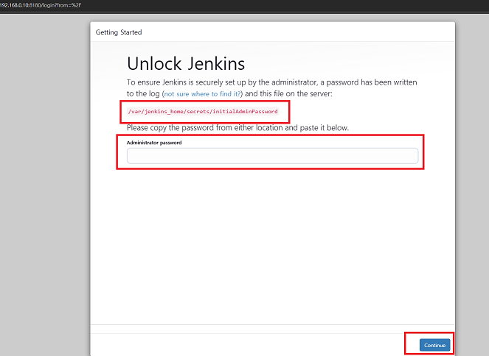Viewport: 489px width, 356px height.
Task: Open the 'not sure where to find it?' link
Action: [202, 94]
